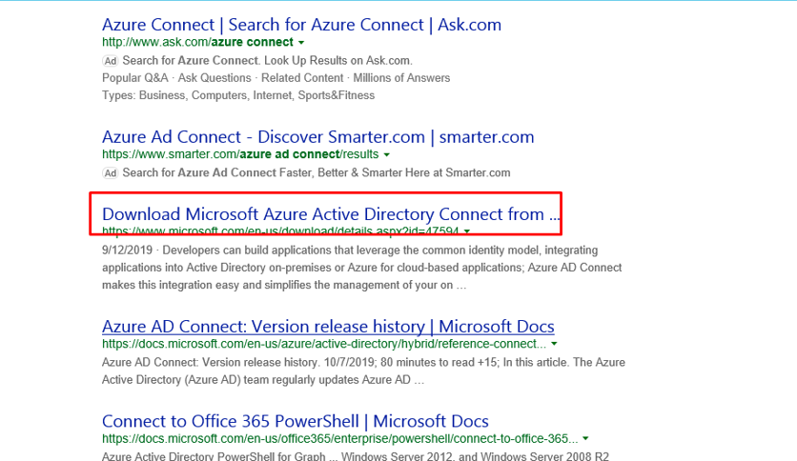797x461 pixels.
Task: Click the green smarter.com results URL
Action: (239, 154)
